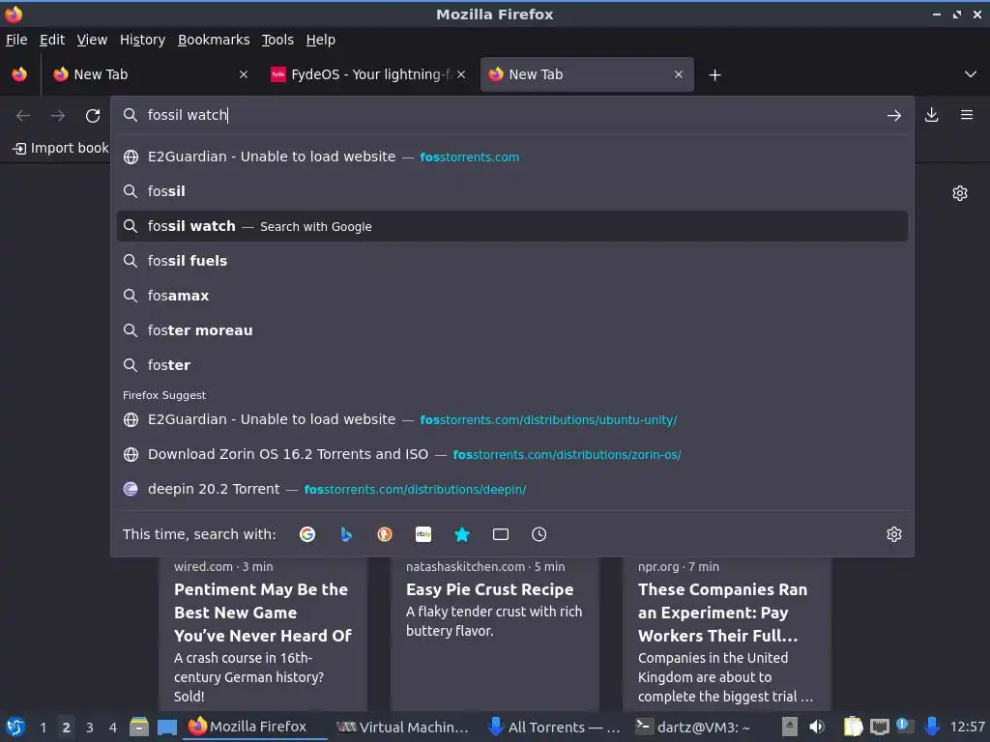Click the network tray icon
This screenshot has height=742, width=990.
880,727
